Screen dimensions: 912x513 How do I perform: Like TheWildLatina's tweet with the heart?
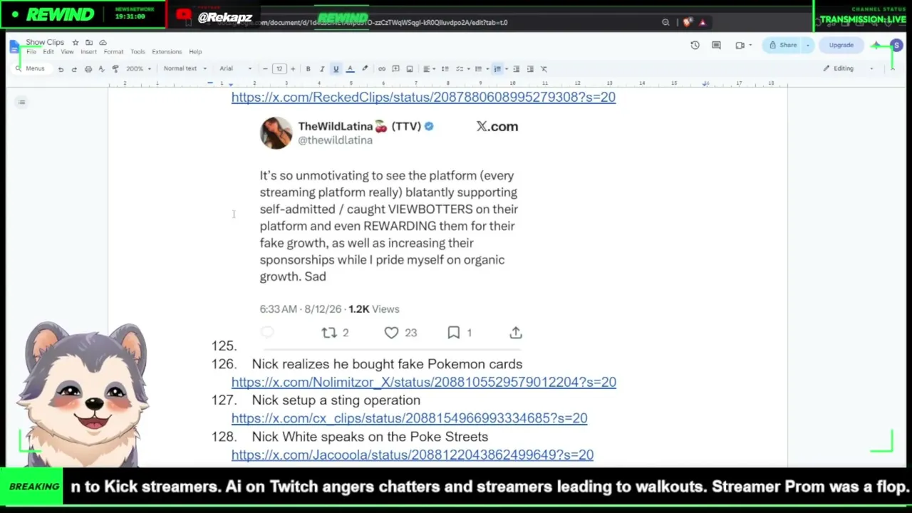click(x=391, y=333)
